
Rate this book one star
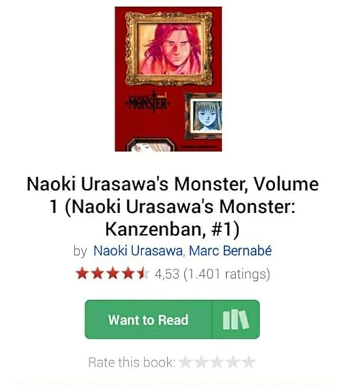pyautogui.click(x=186, y=362)
